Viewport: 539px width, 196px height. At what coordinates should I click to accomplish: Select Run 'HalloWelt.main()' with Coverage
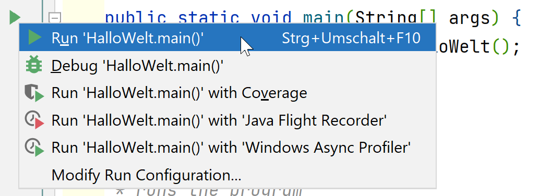tap(179, 93)
